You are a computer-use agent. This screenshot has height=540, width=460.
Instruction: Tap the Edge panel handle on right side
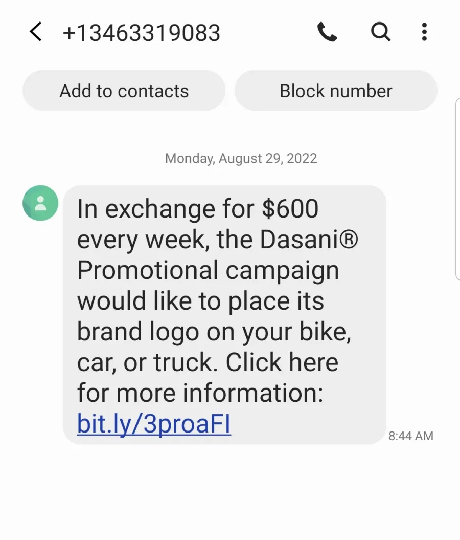click(457, 189)
